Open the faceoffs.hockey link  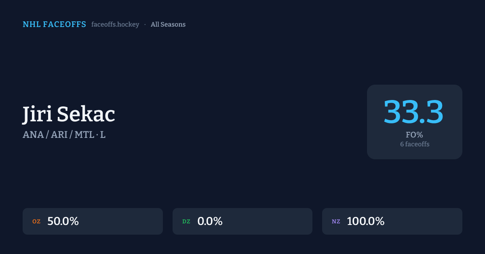tap(115, 25)
